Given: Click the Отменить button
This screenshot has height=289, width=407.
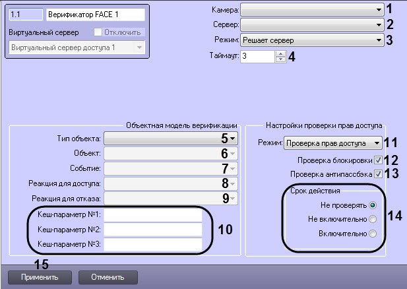Looking at the screenshot, I should coord(108,276).
